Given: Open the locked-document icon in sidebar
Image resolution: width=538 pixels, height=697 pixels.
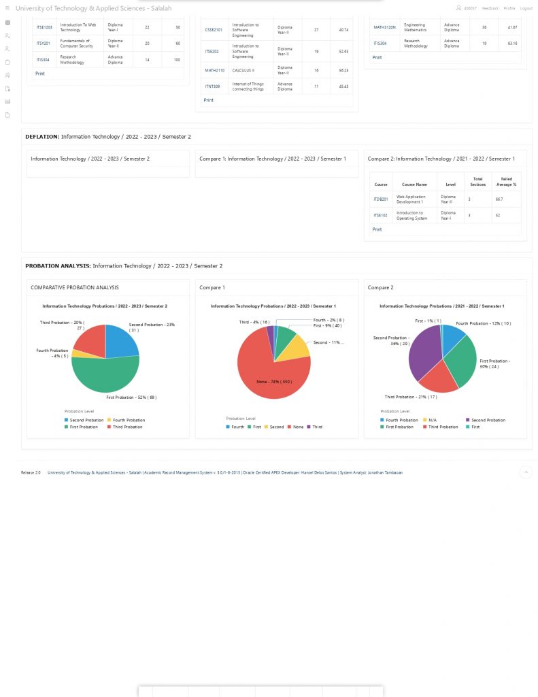Looking at the screenshot, I should (7, 88).
